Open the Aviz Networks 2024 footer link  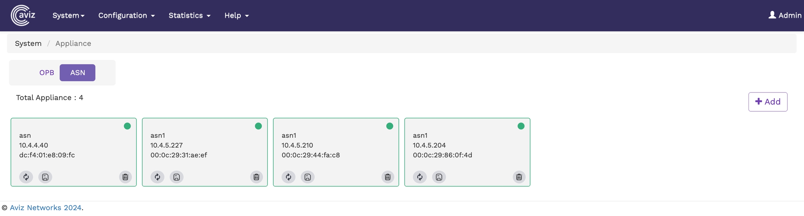click(x=45, y=208)
